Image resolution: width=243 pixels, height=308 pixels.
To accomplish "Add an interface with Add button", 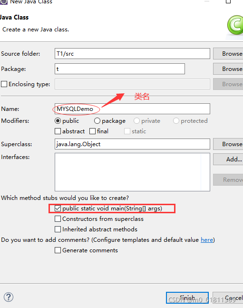I will (228, 159).
